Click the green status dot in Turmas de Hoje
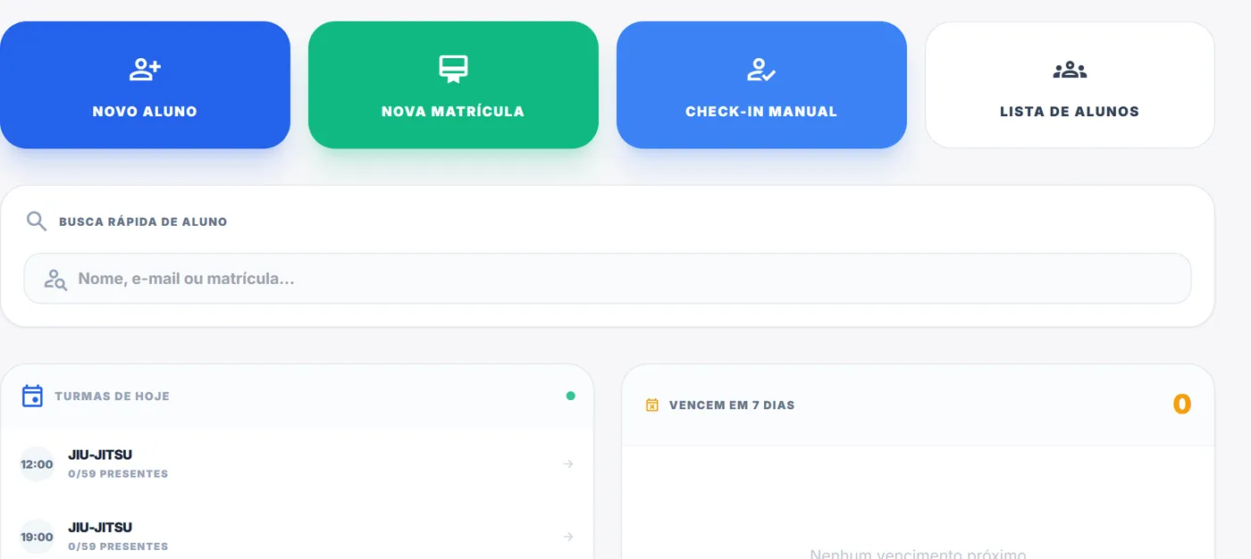This screenshot has width=1251, height=559. tap(571, 396)
